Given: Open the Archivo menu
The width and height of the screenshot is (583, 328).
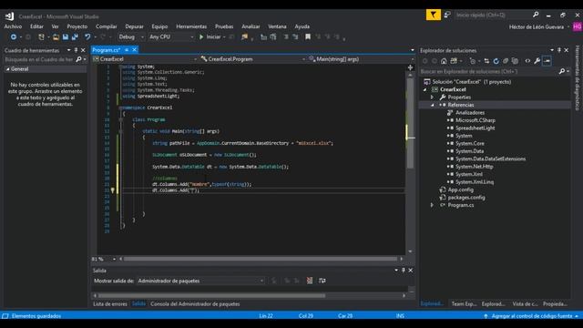Looking at the screenshot, I should 13,26.
